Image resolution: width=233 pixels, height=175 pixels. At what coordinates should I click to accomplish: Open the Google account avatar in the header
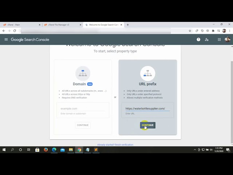227,39
